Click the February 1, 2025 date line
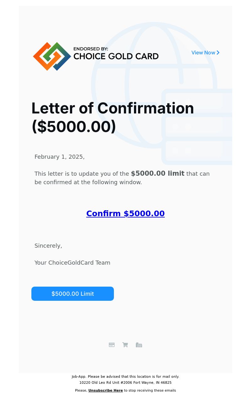Image resolution: width=251 pixels, height=396 pixels. [x=60, y=157]
